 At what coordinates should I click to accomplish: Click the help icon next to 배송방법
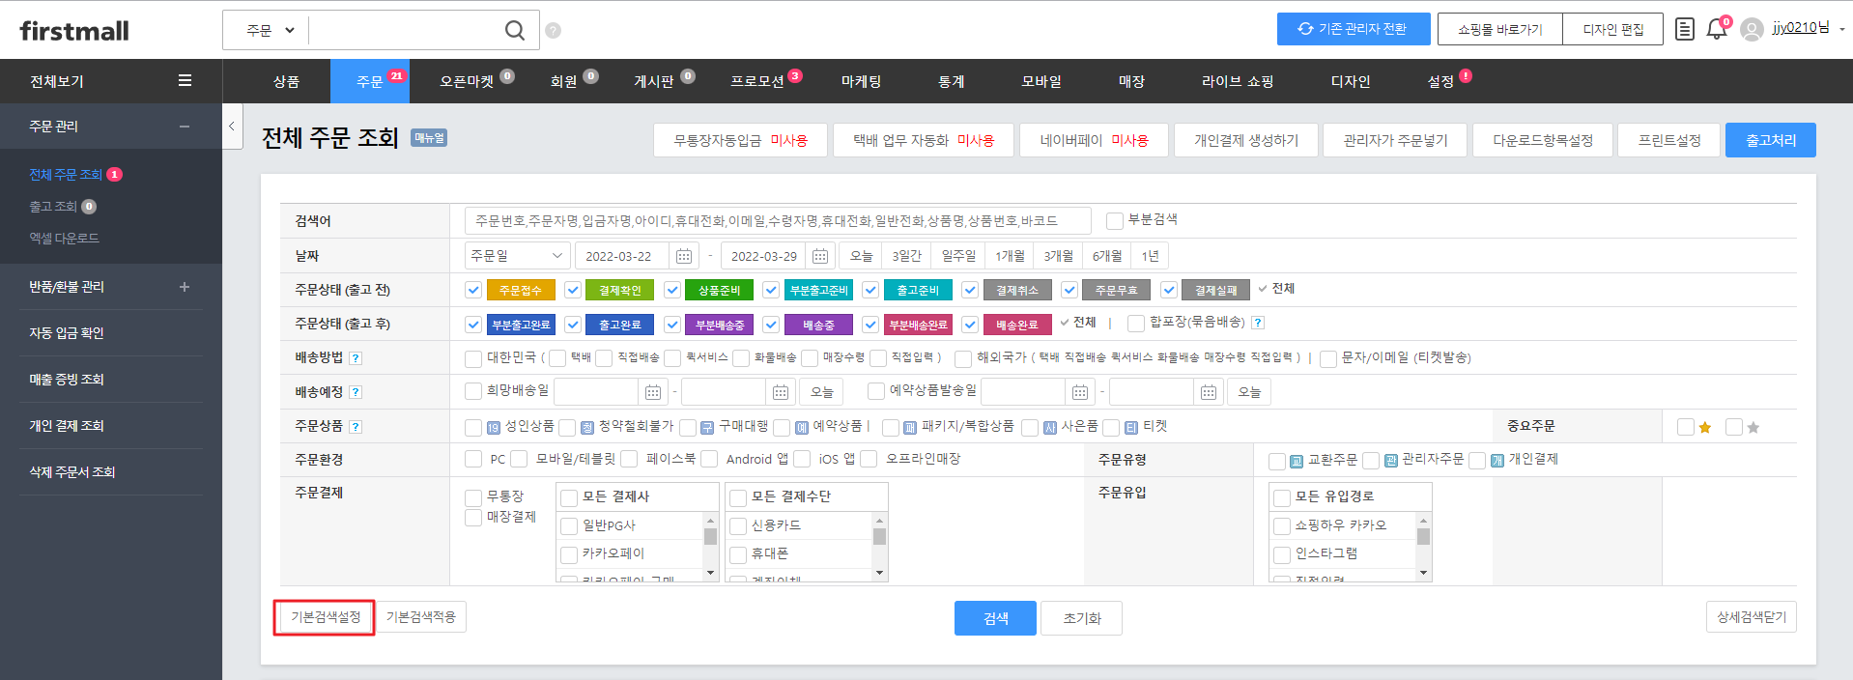(x=356, y=358)
